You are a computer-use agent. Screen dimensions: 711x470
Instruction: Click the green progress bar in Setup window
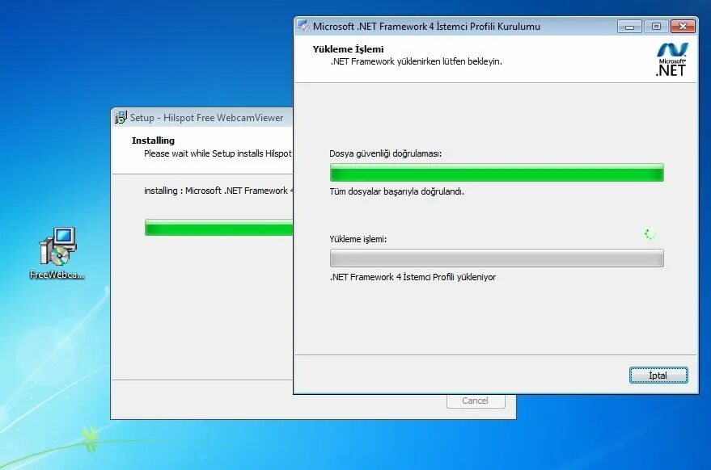pyautogui.click(x=218, y=228)
